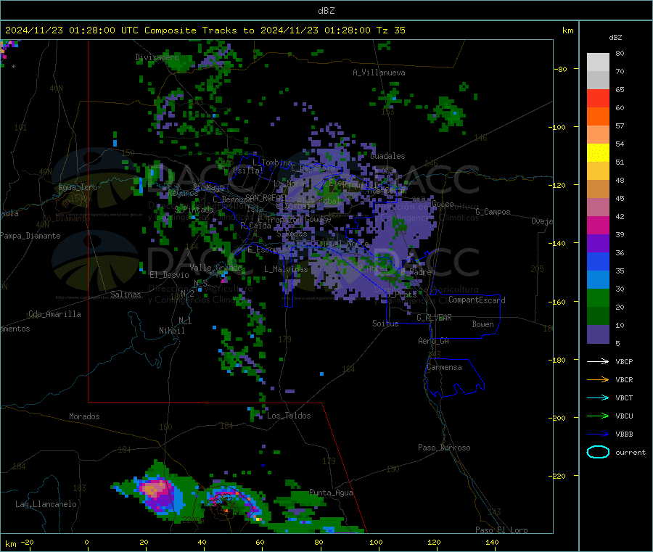Click the A_Villanueva map label
Viewport: 653px width, 552px height.
click(x=379, y=73)
